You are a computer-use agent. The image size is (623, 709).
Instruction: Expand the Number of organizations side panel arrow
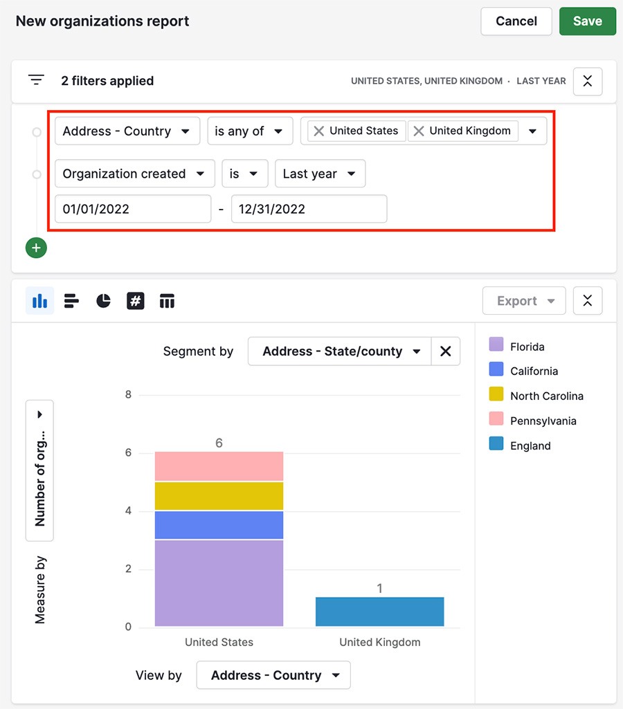(39, 414)
